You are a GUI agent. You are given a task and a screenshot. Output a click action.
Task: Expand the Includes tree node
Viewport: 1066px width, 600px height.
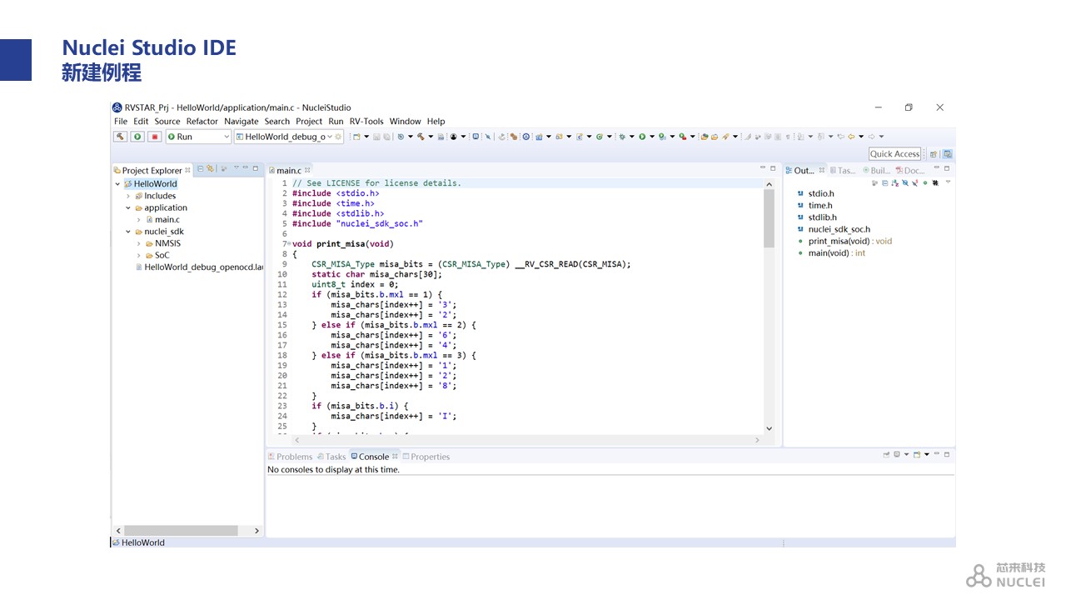click(128, 196)
